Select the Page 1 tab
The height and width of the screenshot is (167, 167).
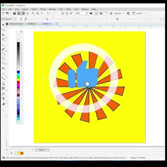tap(42, 150)
